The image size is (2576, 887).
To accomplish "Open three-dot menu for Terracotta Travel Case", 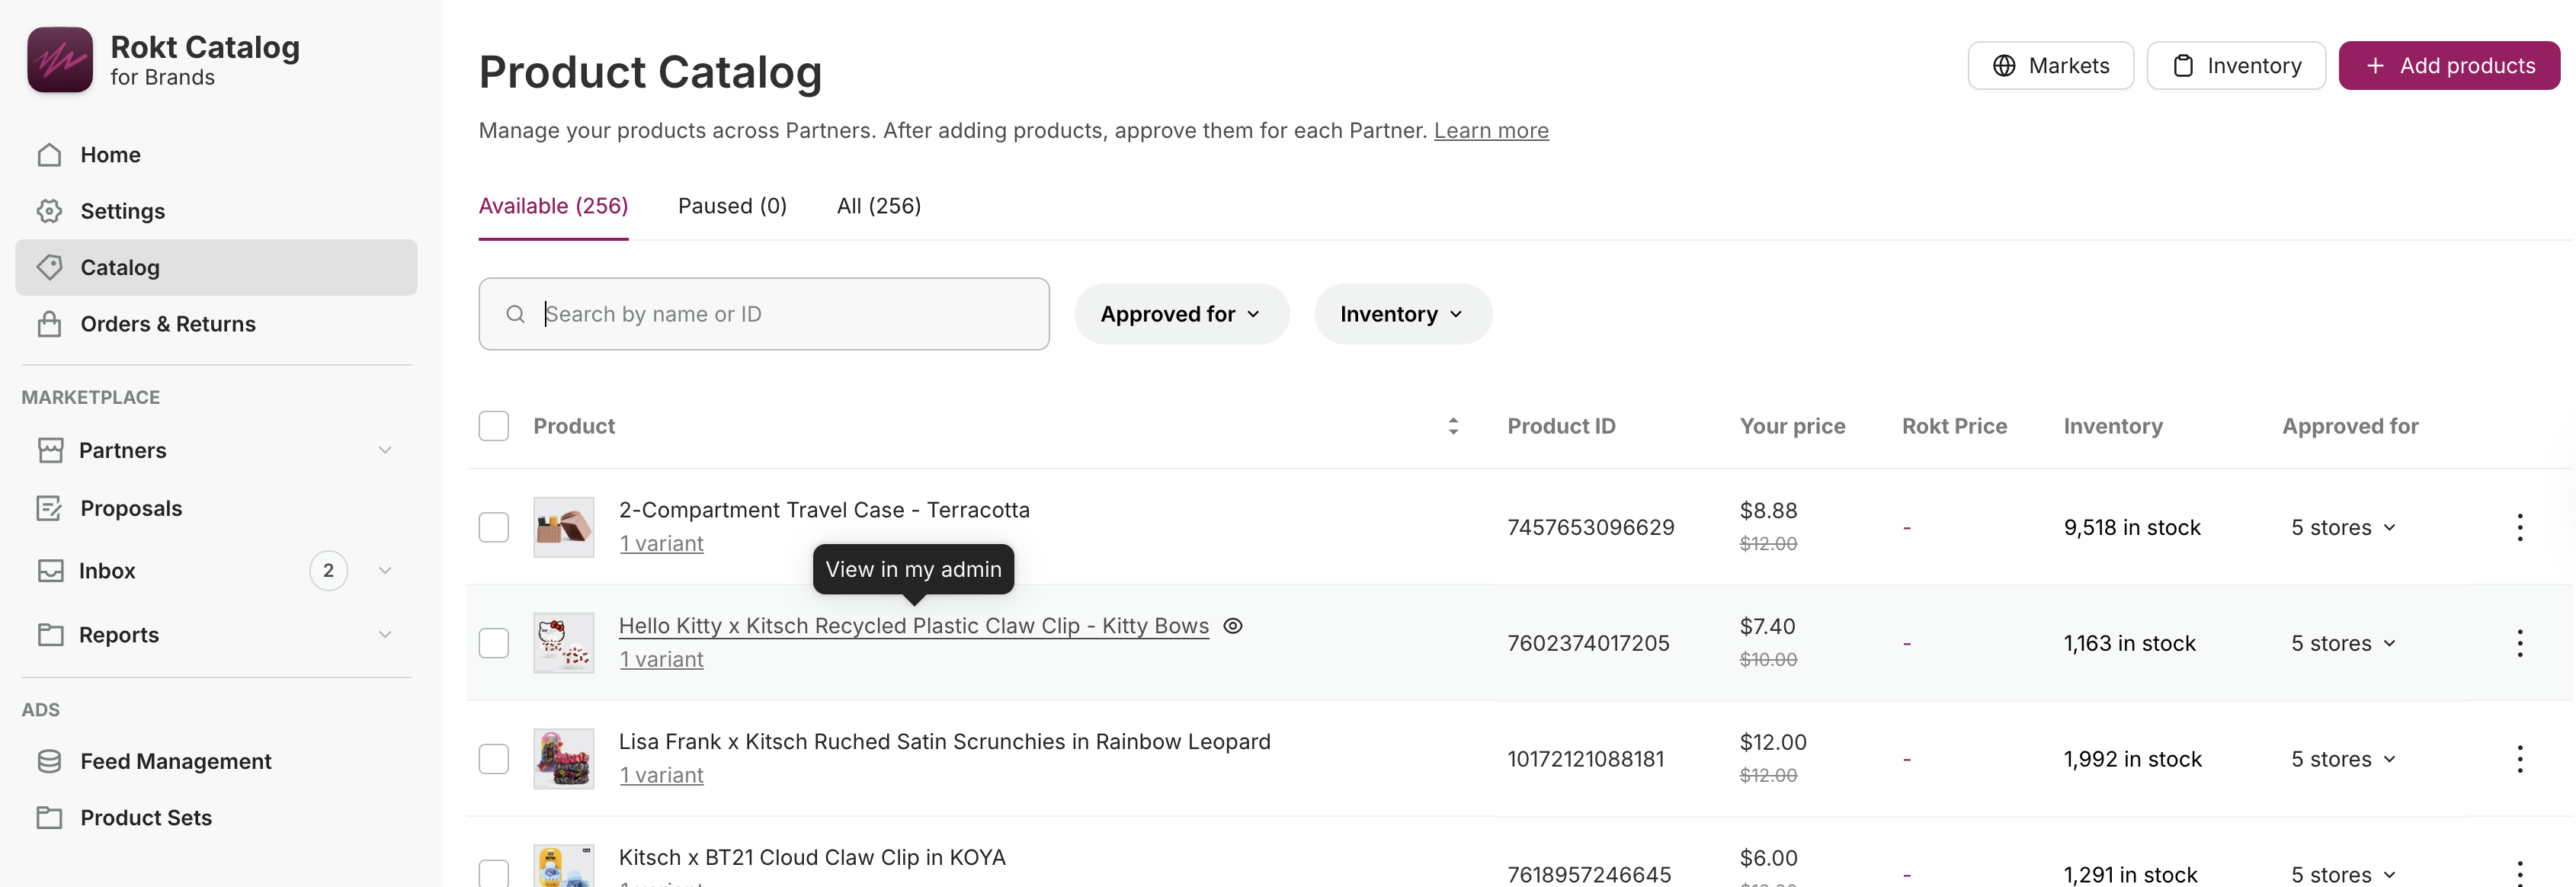I will (2519, 527).
